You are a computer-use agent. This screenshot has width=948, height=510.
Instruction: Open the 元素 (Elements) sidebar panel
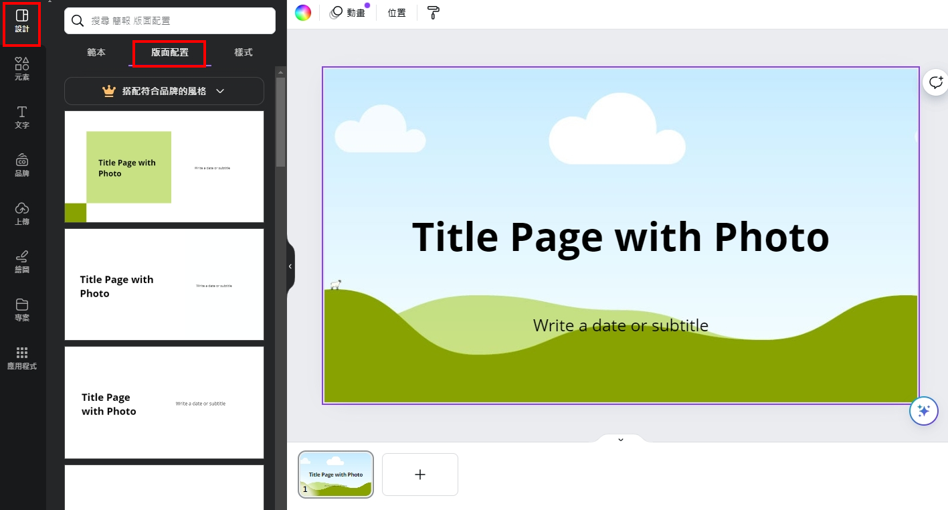(22, 69)
